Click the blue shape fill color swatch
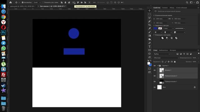This screenshot has width=200, height=112. (156, 28)
